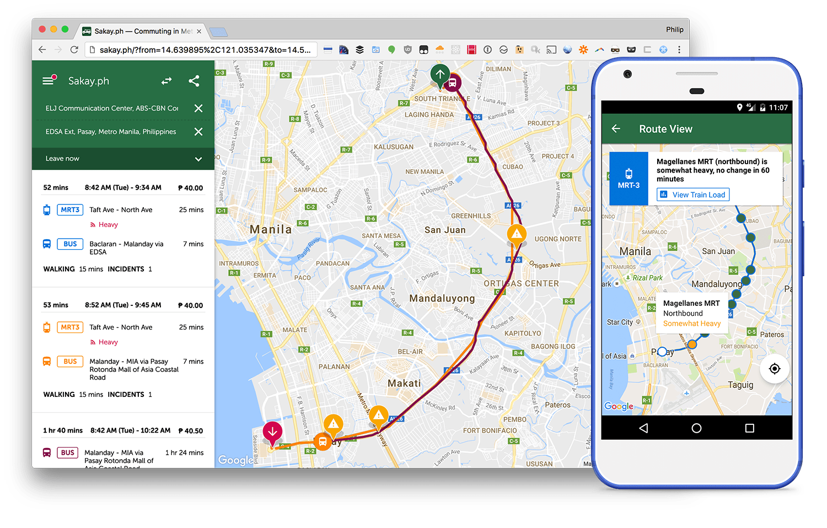This screenshot has width=827, height=528.
Task: Tap Magellanes MRT Northbound info popup
Action: pos(692,313)
